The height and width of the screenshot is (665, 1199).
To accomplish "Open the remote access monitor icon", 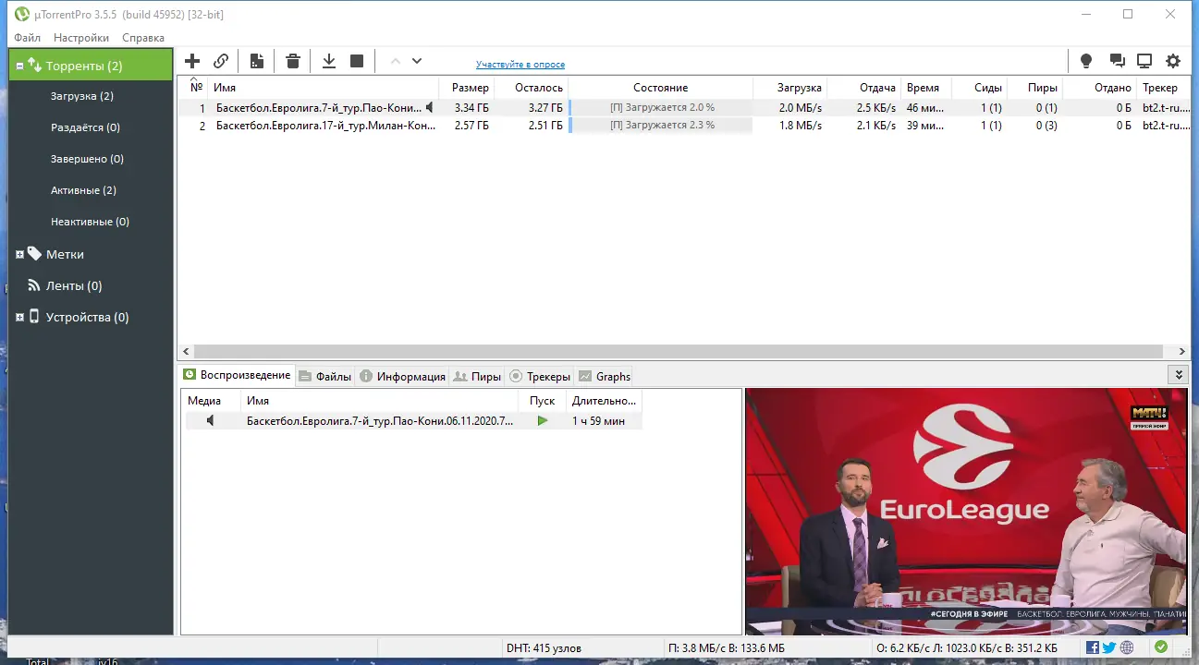I will coord(1144,60).
